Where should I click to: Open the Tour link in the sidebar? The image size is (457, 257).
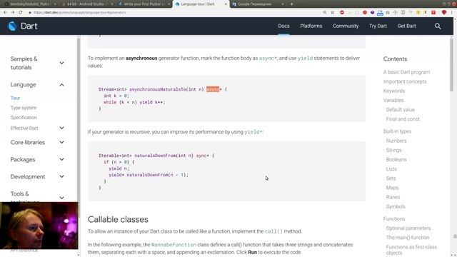click(x=15, y=98)
